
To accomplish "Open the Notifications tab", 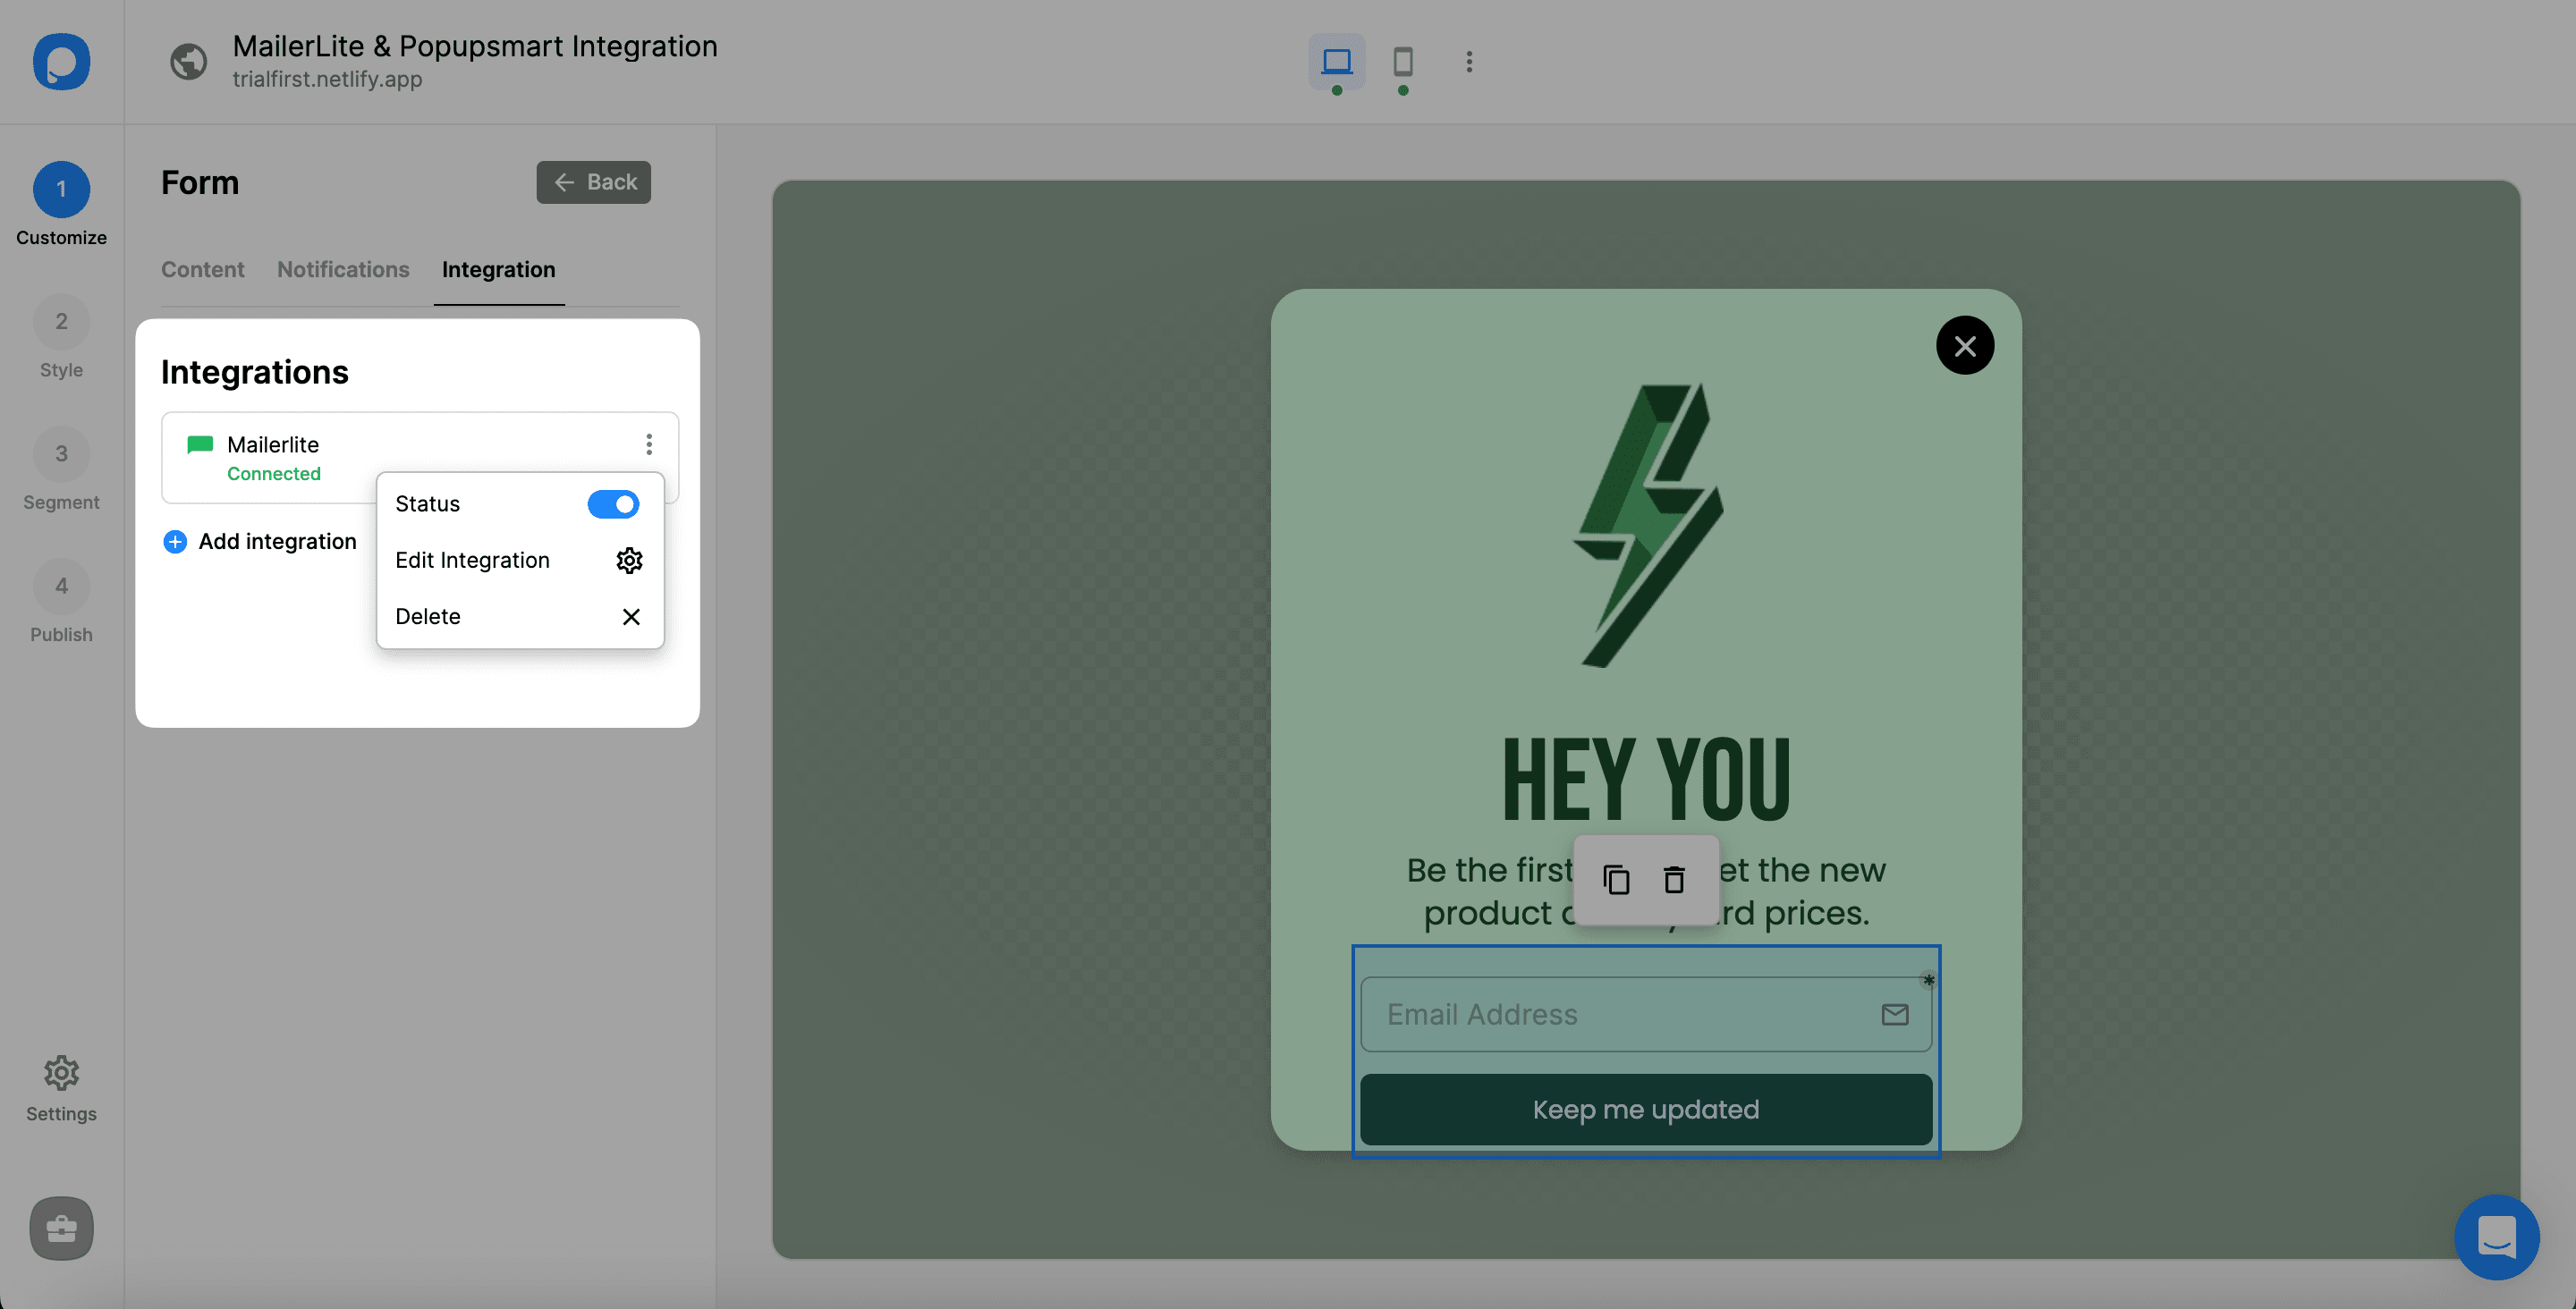I will point(343,269).
